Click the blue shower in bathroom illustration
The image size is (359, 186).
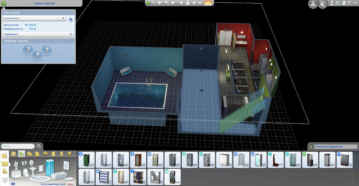point(50,167)
